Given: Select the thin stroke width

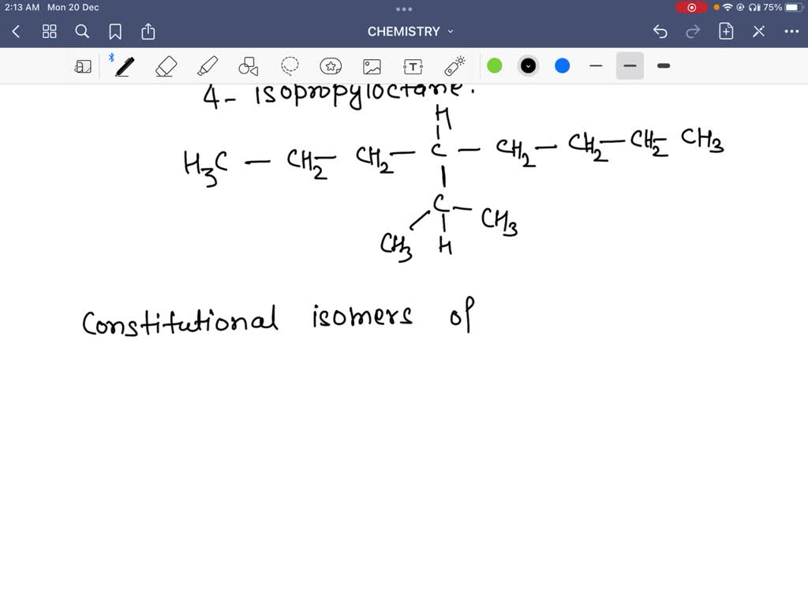Looking at the screenshot, I should pyautogui.click(x=597, y=66).
